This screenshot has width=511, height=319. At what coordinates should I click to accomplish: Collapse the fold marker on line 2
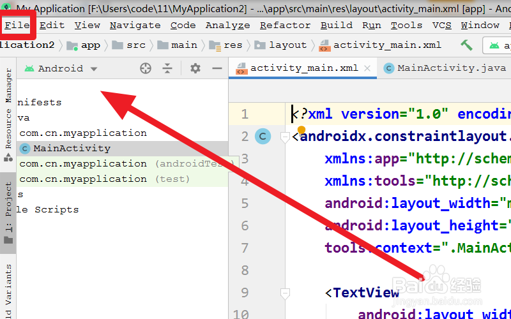point(285,137)
